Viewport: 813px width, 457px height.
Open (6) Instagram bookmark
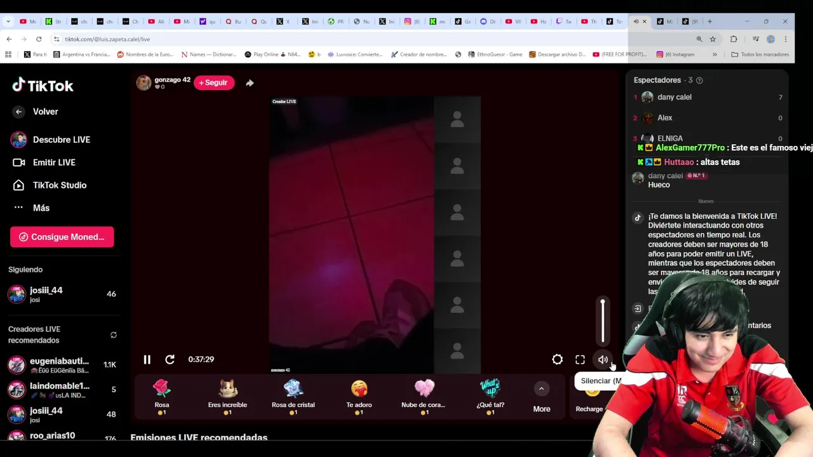(x=675, y=55)
